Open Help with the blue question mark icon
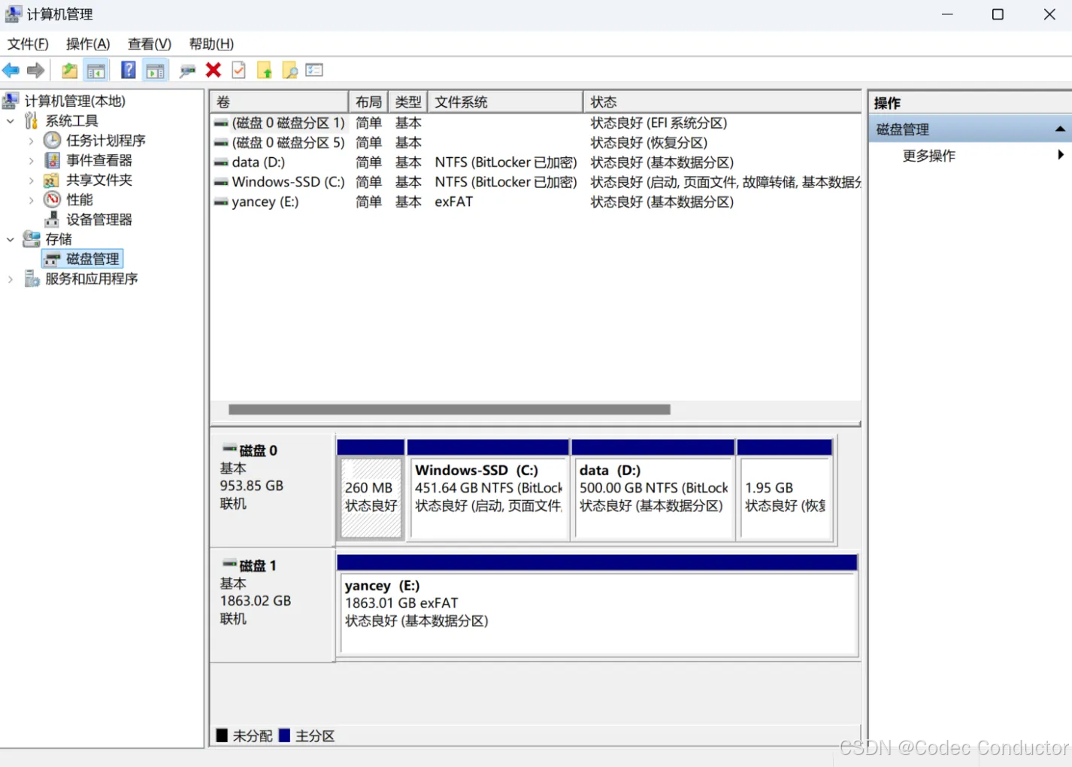The width and height of the screenshot is (1072, 767). coord(129,71)
